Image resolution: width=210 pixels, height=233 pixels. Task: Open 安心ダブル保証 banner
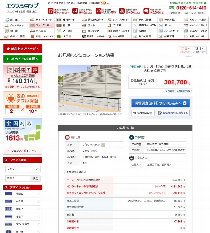23,104
